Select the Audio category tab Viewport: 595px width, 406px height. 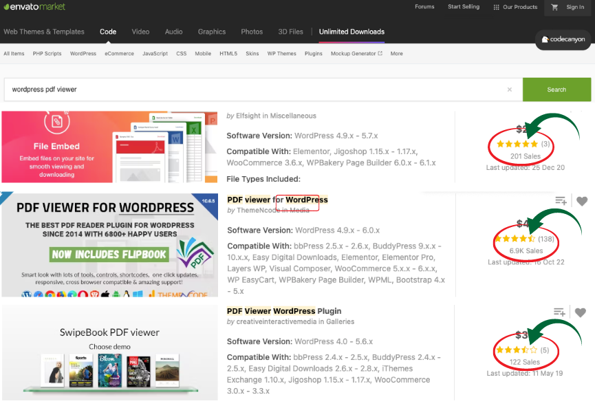point(173,32)
